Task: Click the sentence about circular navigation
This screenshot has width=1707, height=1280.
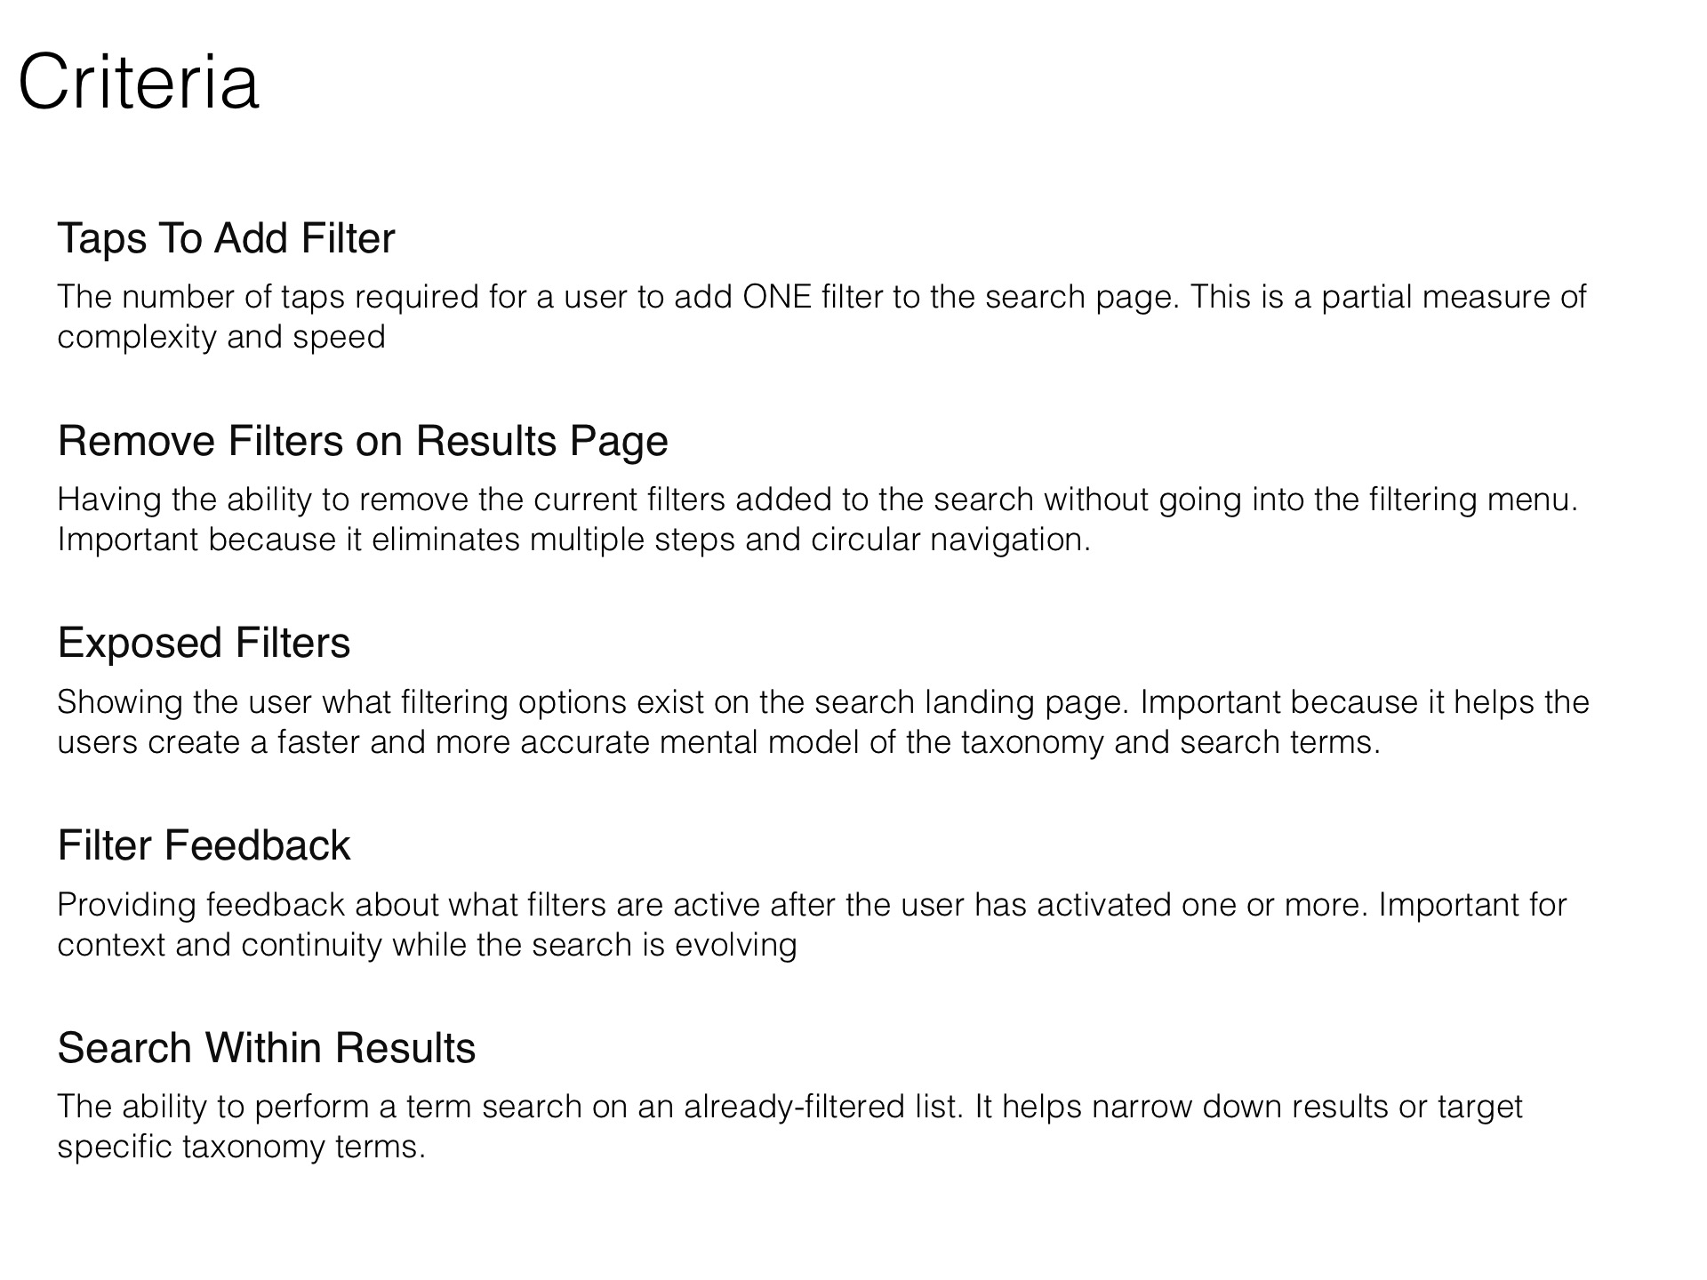Action: click(574, 540)
